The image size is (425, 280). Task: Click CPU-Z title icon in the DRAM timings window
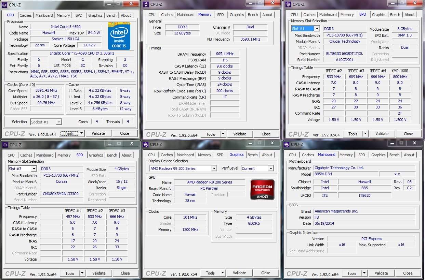click(x=146, y=4)
